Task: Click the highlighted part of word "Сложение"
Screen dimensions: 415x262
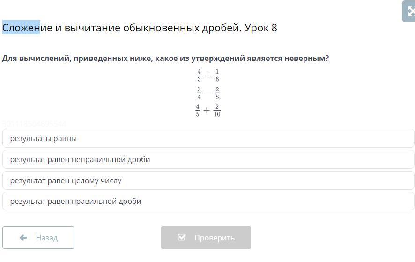Action: pyautogui.click(x=21, y=28)
